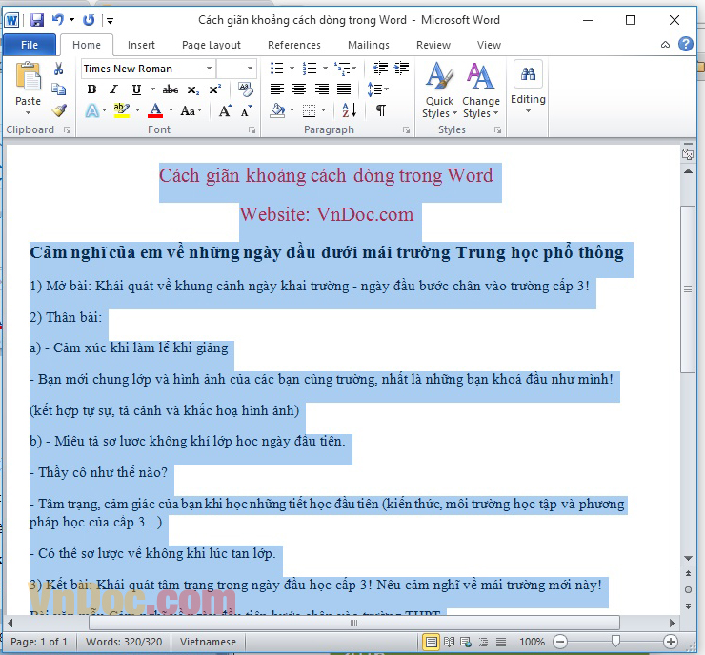This screenshot has width=705, height=655.
Task: Expand the font name dropdown
Action: [x=209, y=69]
